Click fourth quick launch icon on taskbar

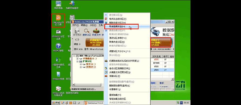click(75, 103)
